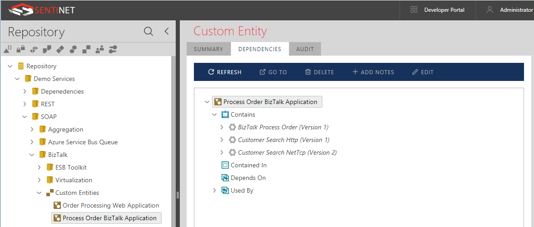Select the Virtualization folder

pos(74,180)
